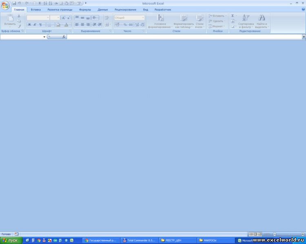This screenshot has width=306, height=244.
Task: Open the Разработчик tab
Action: click(162, 9)
